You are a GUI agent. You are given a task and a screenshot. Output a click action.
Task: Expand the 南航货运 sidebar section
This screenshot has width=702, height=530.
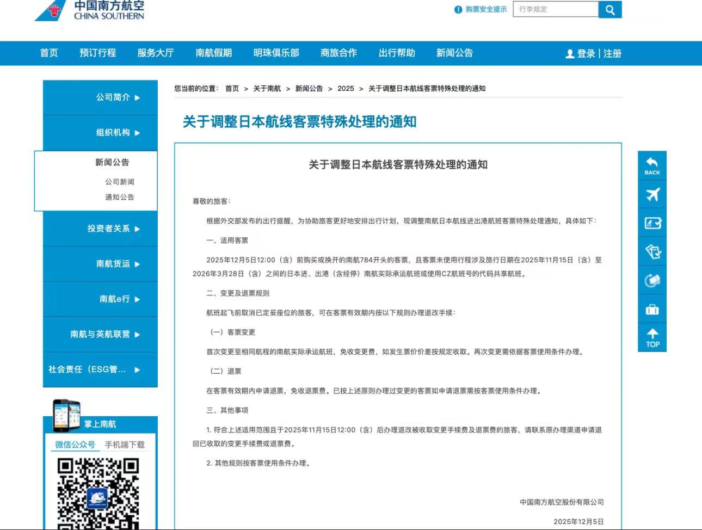(118, 264)
